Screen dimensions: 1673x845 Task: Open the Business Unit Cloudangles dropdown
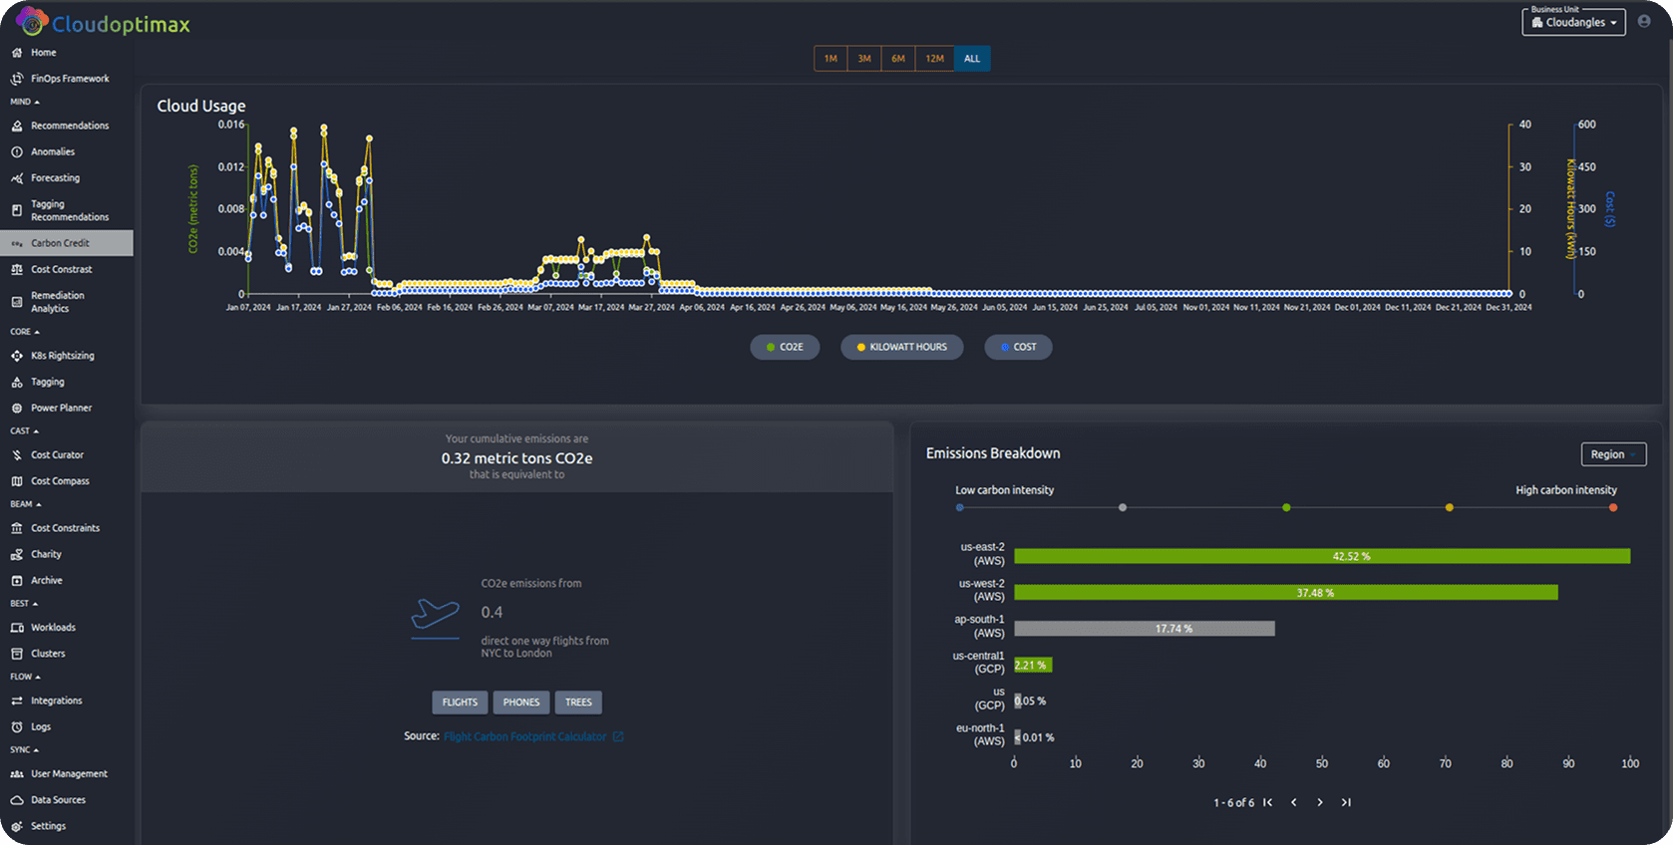click(1573, 22)
